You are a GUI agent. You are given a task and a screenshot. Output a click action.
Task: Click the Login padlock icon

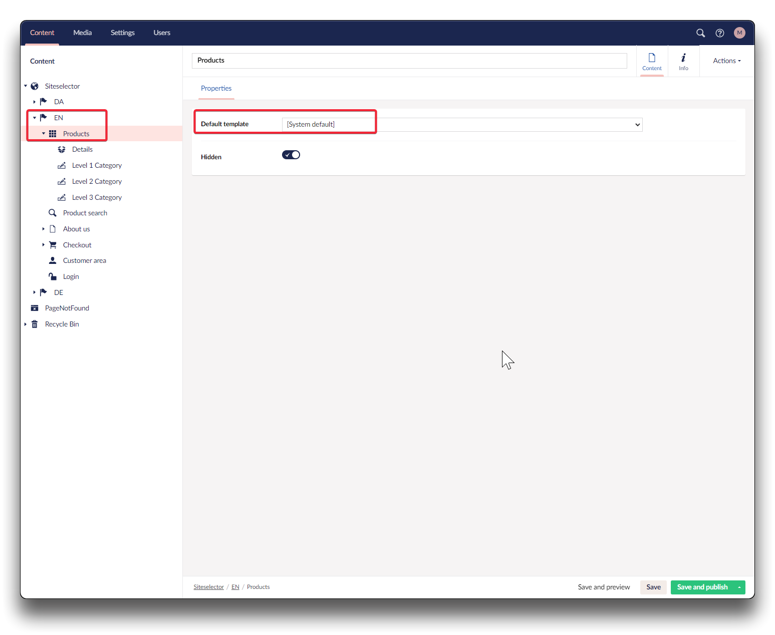[53, 276]
